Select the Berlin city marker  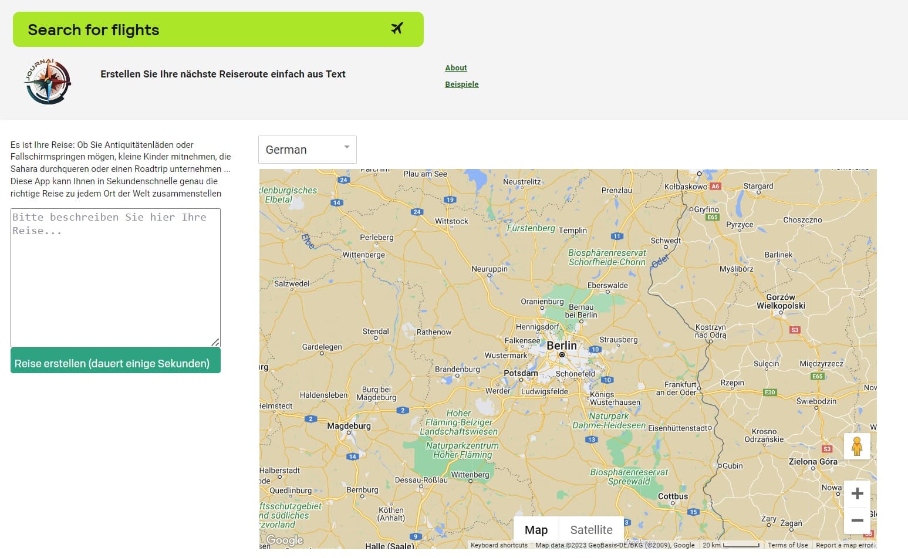click(x=562, y=354)
